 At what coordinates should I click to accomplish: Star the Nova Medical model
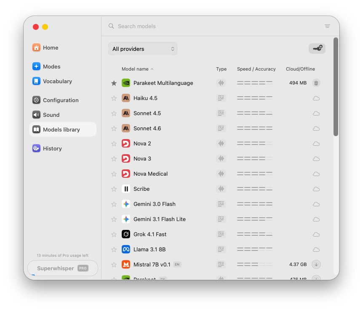pos(114,174)
